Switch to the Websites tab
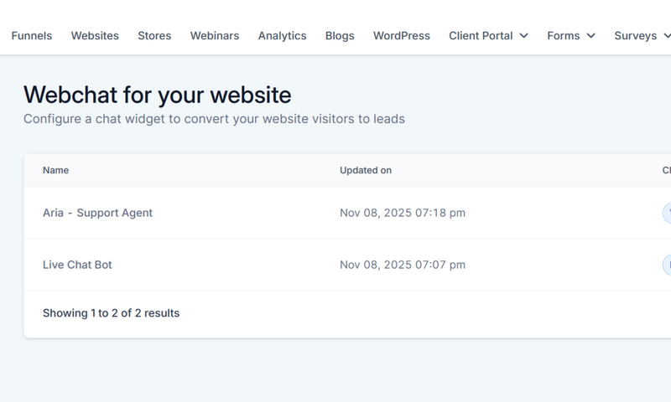671x402 pixels. (95, 36)
